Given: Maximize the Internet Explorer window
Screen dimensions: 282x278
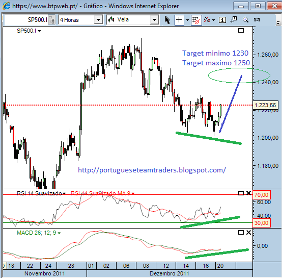Looking at the screenshot, I should tap(258, 6).
